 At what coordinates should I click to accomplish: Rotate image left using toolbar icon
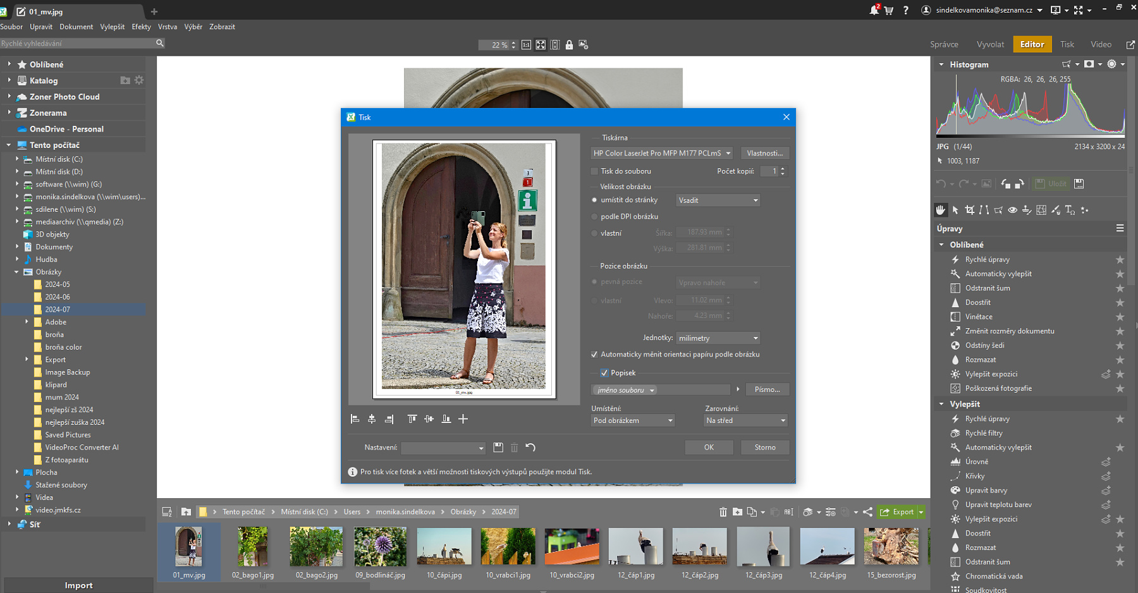coord(1005,184)
